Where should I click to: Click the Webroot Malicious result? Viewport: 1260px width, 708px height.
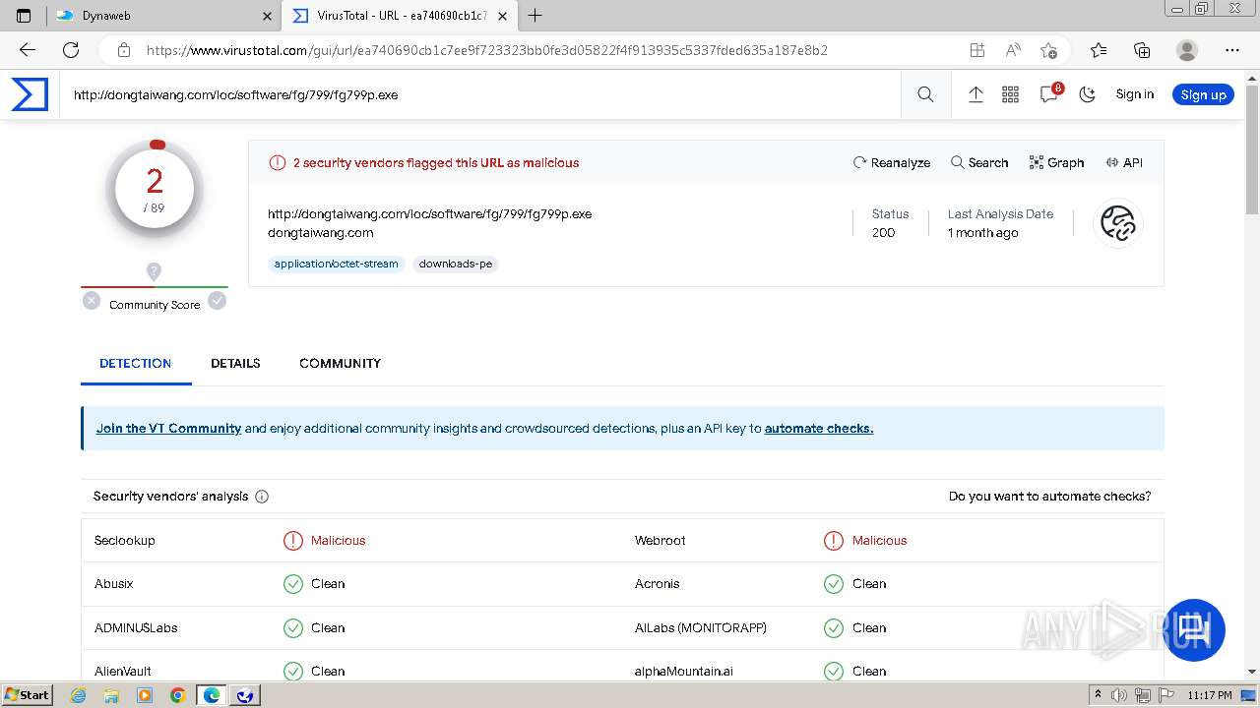(865, 540)
